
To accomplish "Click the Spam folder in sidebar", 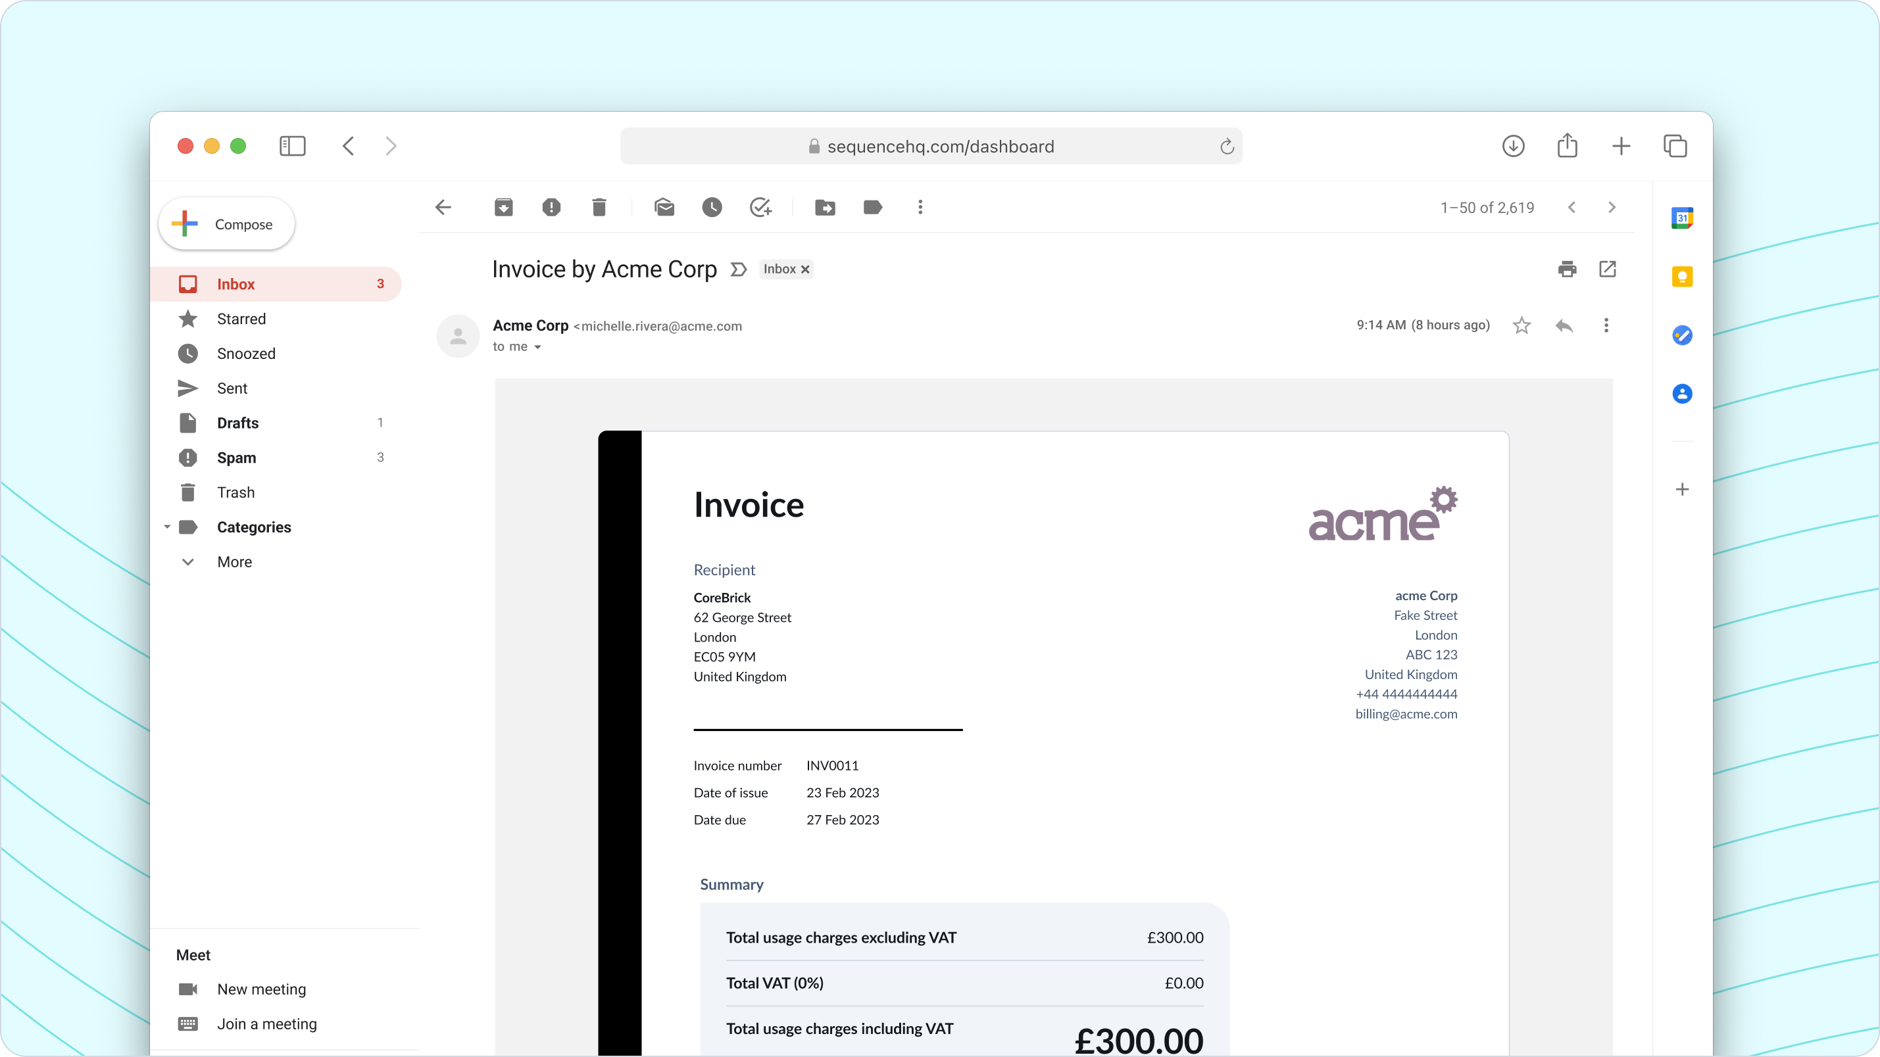I will tap(235, 457).
